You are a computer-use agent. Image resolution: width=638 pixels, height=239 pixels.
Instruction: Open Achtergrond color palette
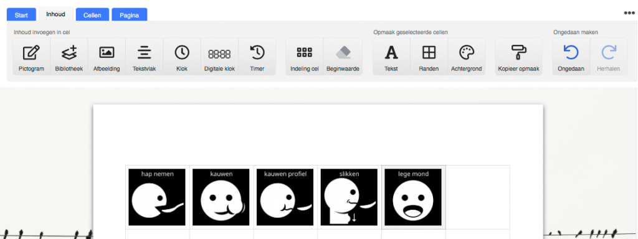466,57
